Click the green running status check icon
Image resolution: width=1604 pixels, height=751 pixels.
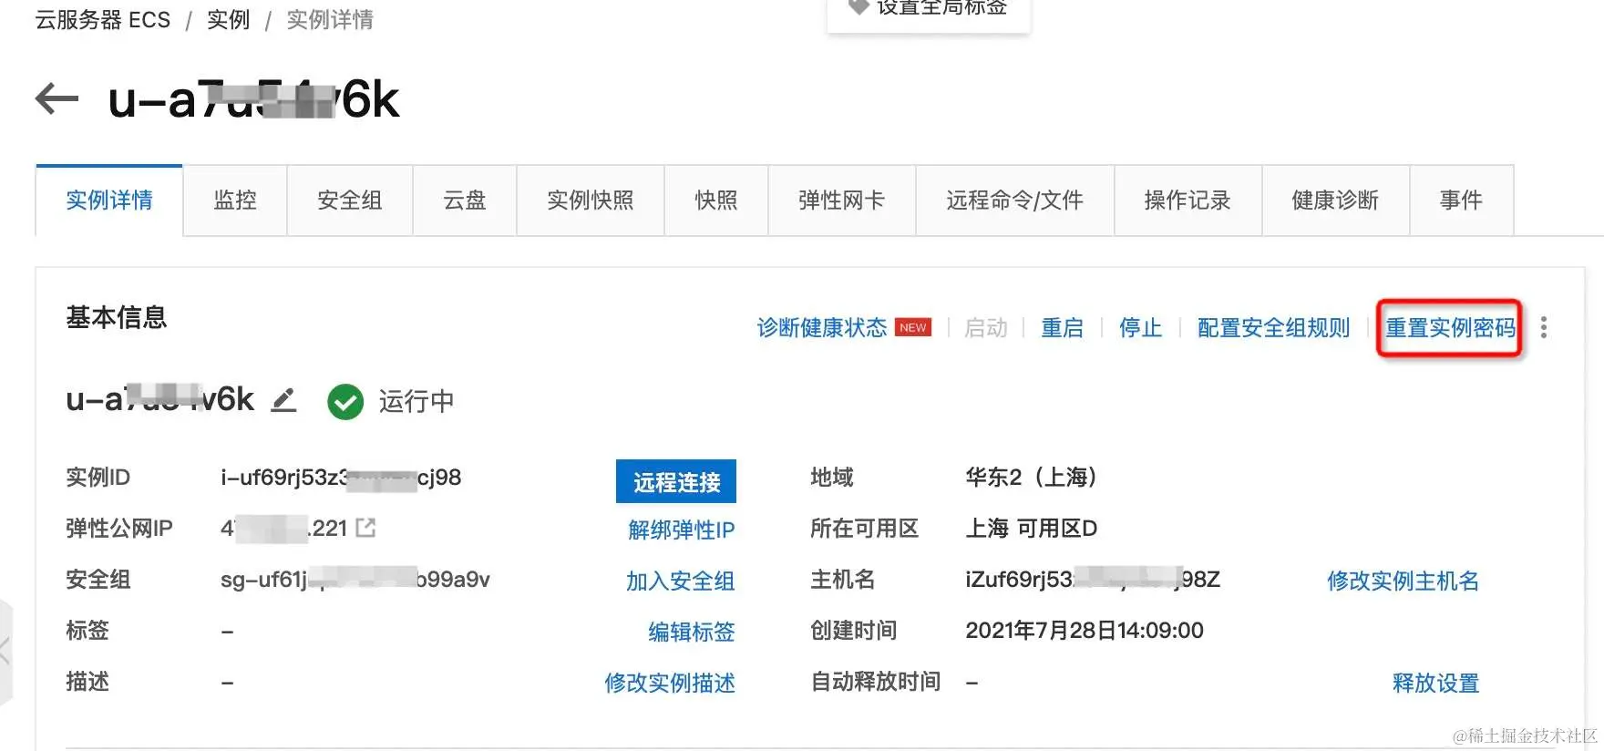[345, 401]
